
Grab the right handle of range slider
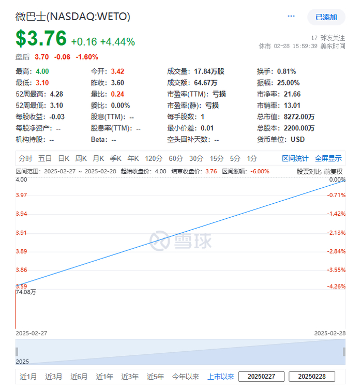pos(344,352)
